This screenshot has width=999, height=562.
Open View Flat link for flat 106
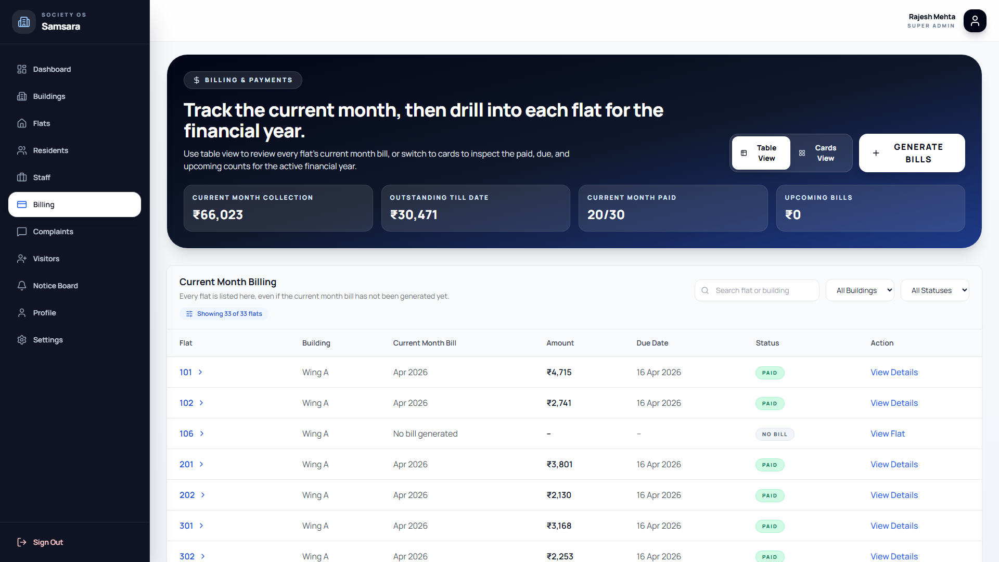coord(888,433)
